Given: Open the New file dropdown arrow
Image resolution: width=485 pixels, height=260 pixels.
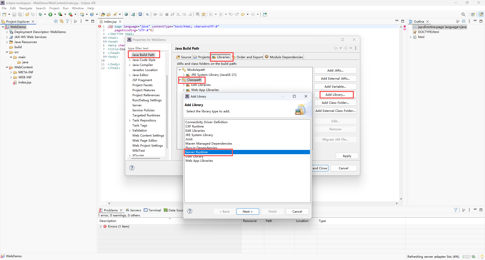Looking at the screenshot, I should (x=9, y=14).
